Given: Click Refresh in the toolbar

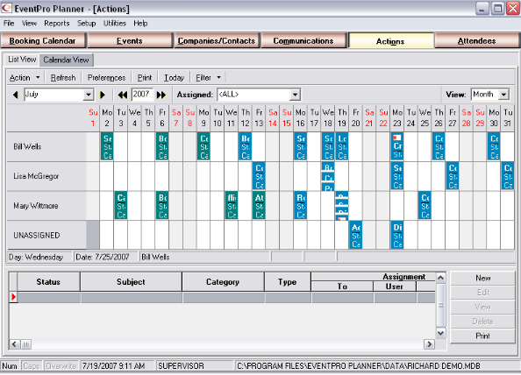Looking at the screenshot, I should pyautogui.click(x=63, y=78).
